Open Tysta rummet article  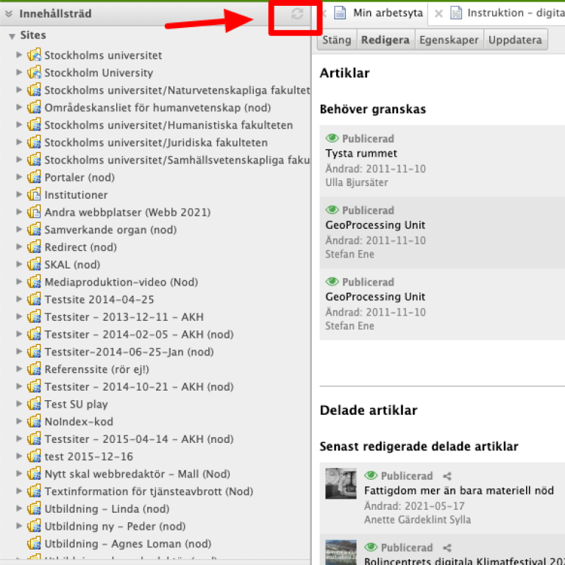(361, 154)
